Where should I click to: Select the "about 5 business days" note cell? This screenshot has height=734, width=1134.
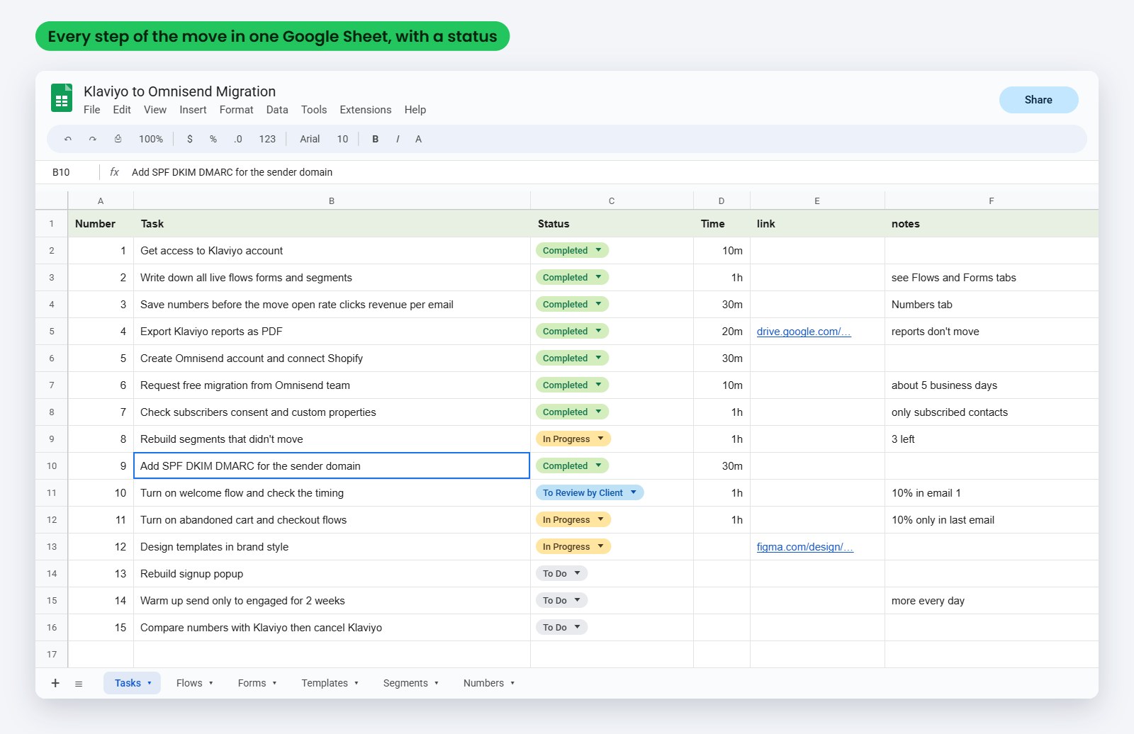(992, 385)
